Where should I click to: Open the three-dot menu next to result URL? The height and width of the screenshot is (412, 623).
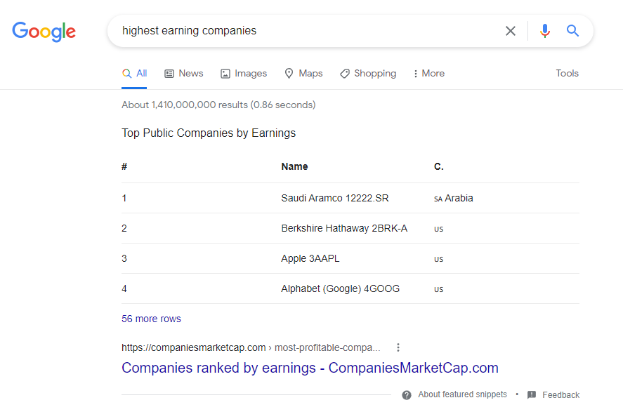398,347
